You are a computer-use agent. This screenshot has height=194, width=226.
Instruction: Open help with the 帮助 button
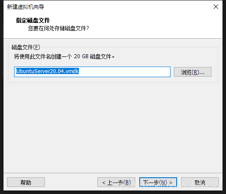tap(26, 182)
